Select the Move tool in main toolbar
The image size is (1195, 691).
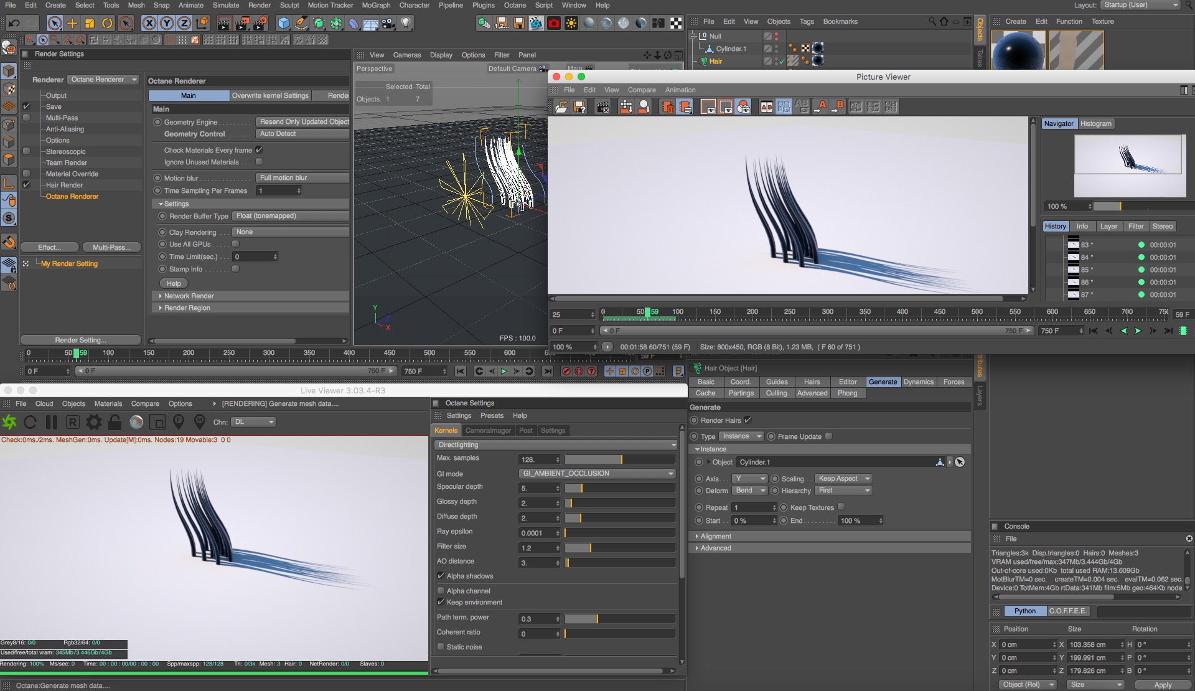(72, 24)
